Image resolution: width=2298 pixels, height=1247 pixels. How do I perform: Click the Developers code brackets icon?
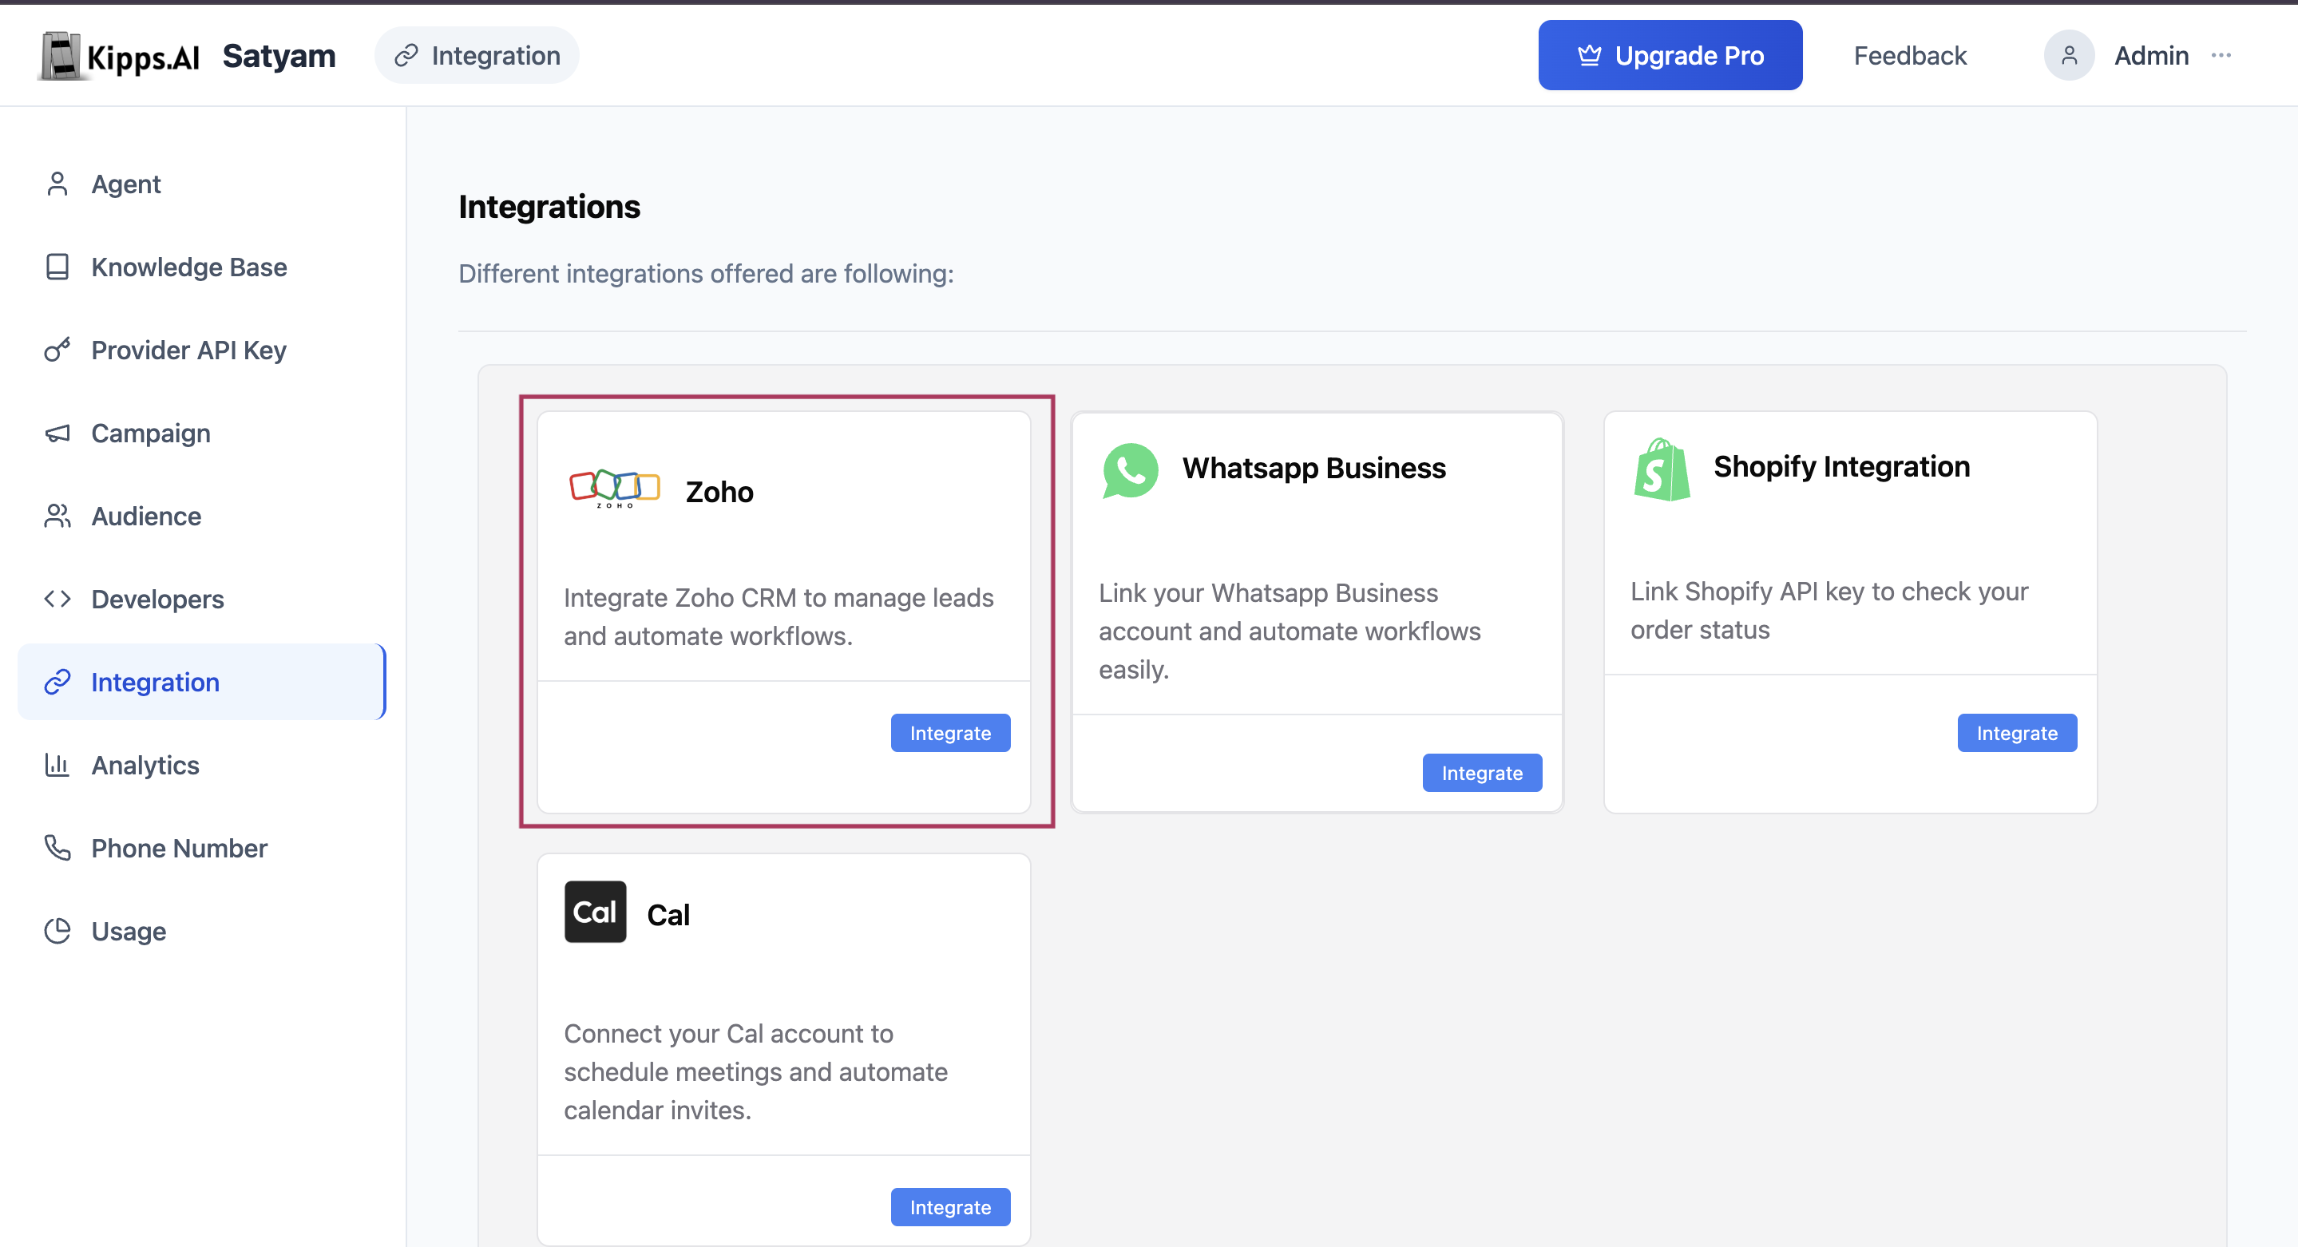pyautogui.click(x=57, y=599)
